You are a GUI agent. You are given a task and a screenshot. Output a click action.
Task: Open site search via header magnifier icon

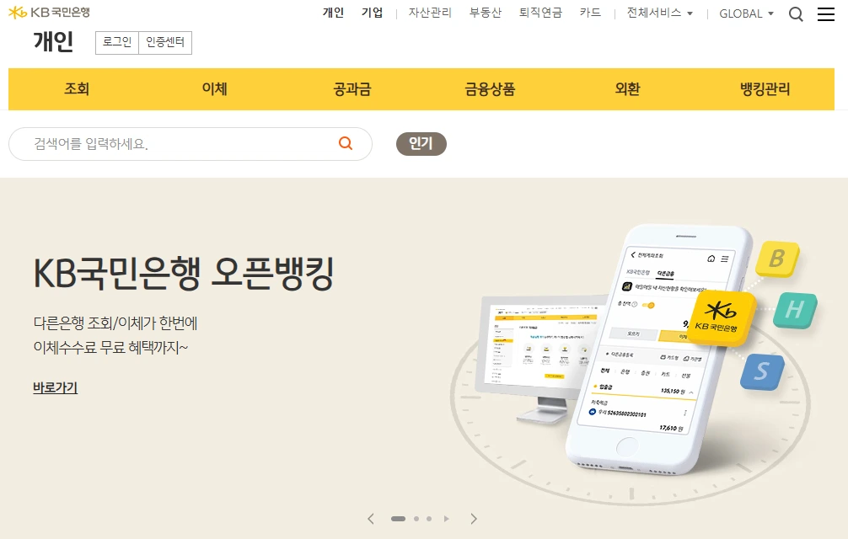[796, 14]
